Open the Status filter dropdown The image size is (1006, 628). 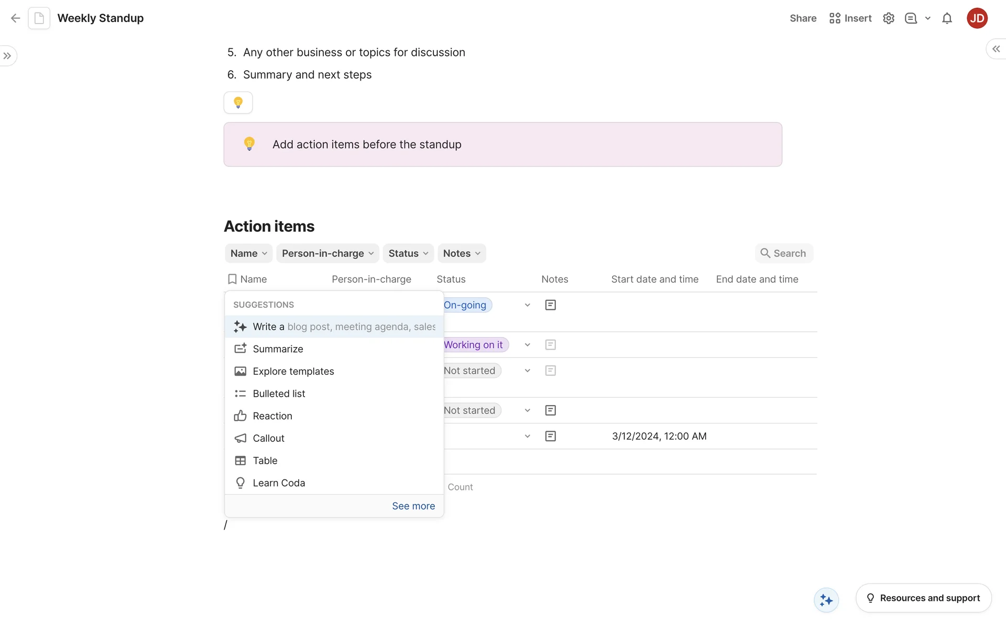(408, 253)
